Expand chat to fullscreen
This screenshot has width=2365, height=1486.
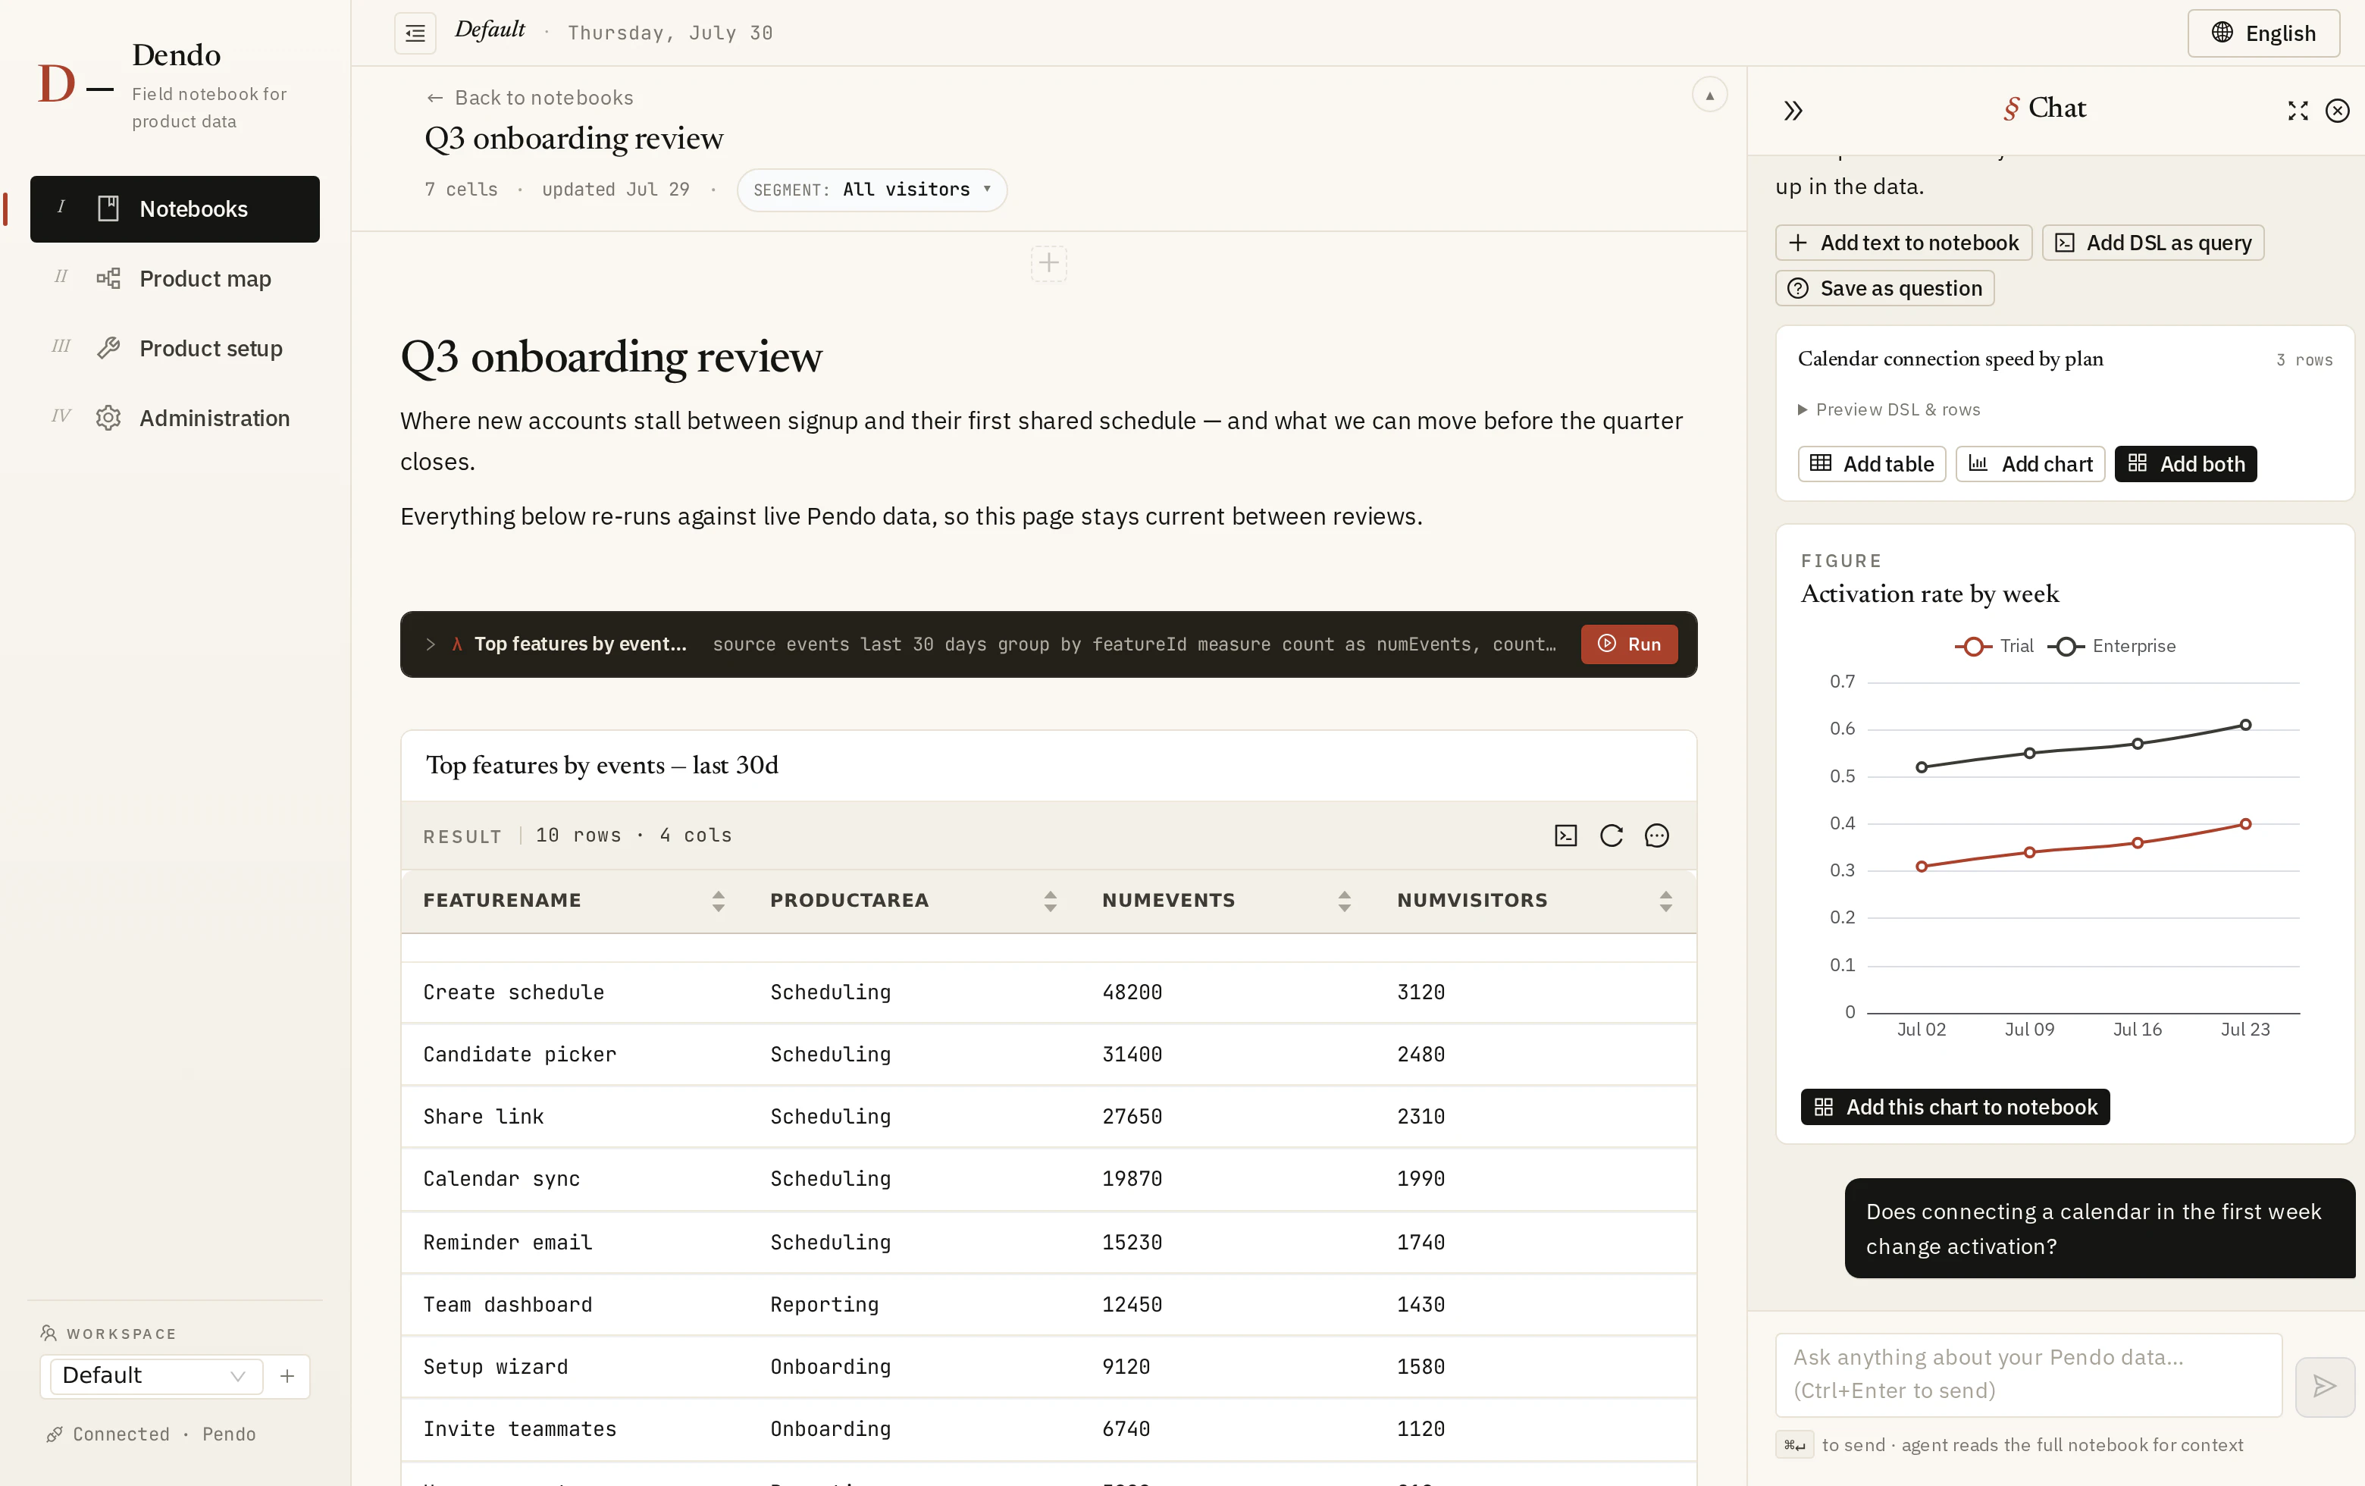[x=2298, y=110]
